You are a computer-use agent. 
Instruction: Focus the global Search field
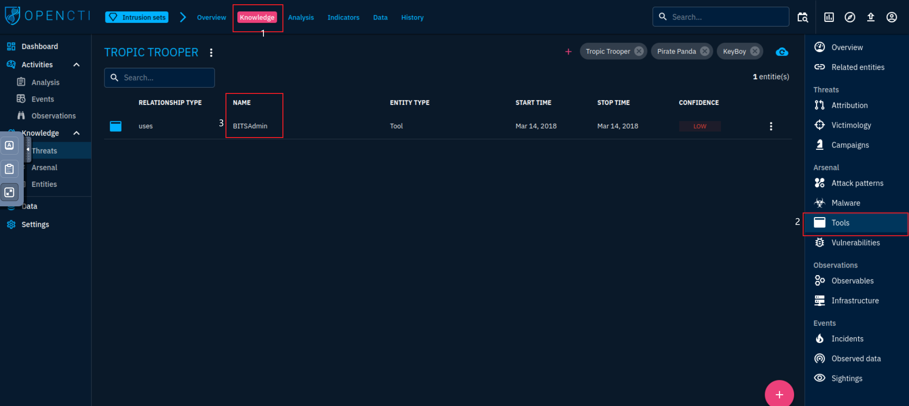click(x=721, y=17)
